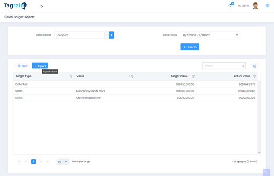Print the sales target report
Viewport: 274px width, 176px height.
pos(22,66)
